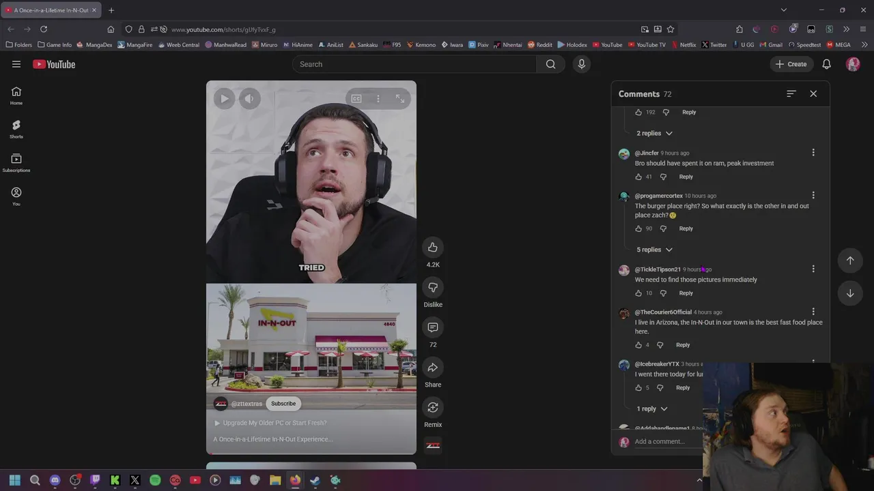Bookmark this page with the star
The image size is (874, 491).
click(671, 29)
